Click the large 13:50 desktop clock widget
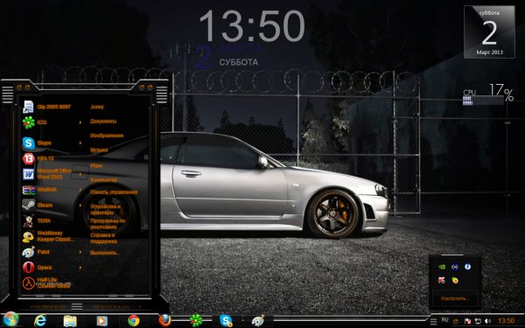Image resolution: width=525 pixels, height=328 pixels. pyautogui.click(x=252, y=26)
